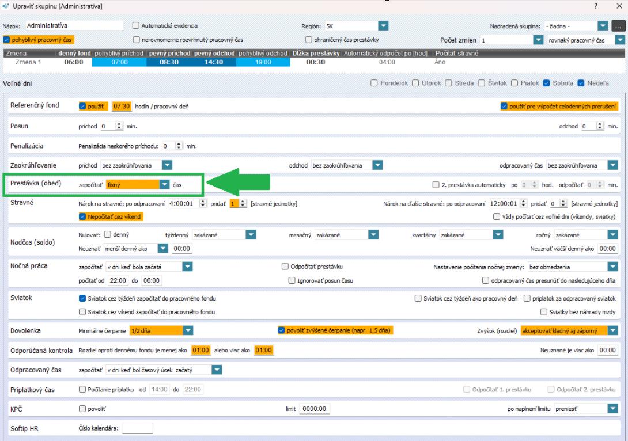
Task: Check the Pondelok free day checkbox
Action: pos(375,83)
